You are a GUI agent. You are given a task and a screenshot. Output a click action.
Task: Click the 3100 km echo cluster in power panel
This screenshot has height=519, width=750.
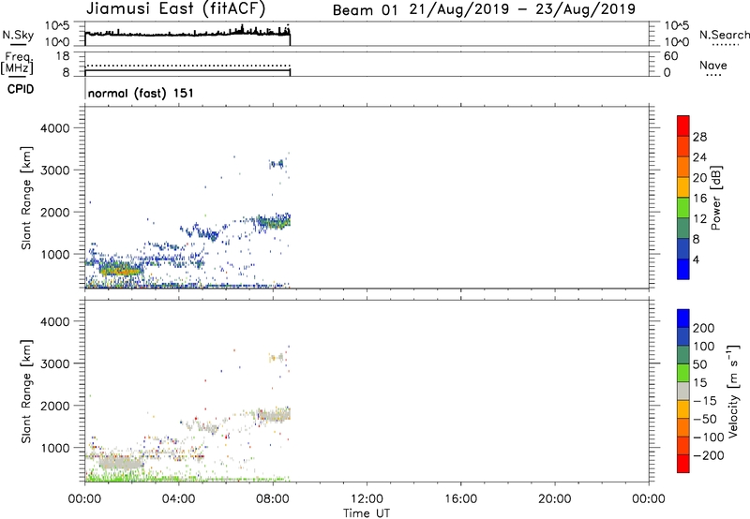(x=277, y=164)
